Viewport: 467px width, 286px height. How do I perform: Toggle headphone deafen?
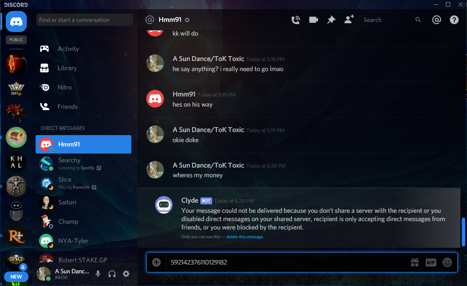pyautogui.click(x=112, y=274)
